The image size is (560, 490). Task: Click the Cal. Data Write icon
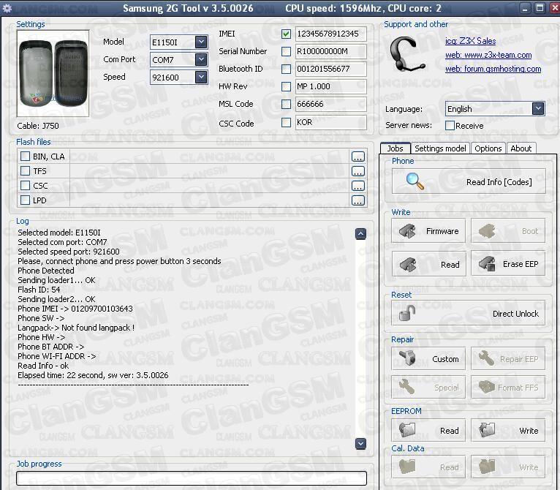(486, 467)
